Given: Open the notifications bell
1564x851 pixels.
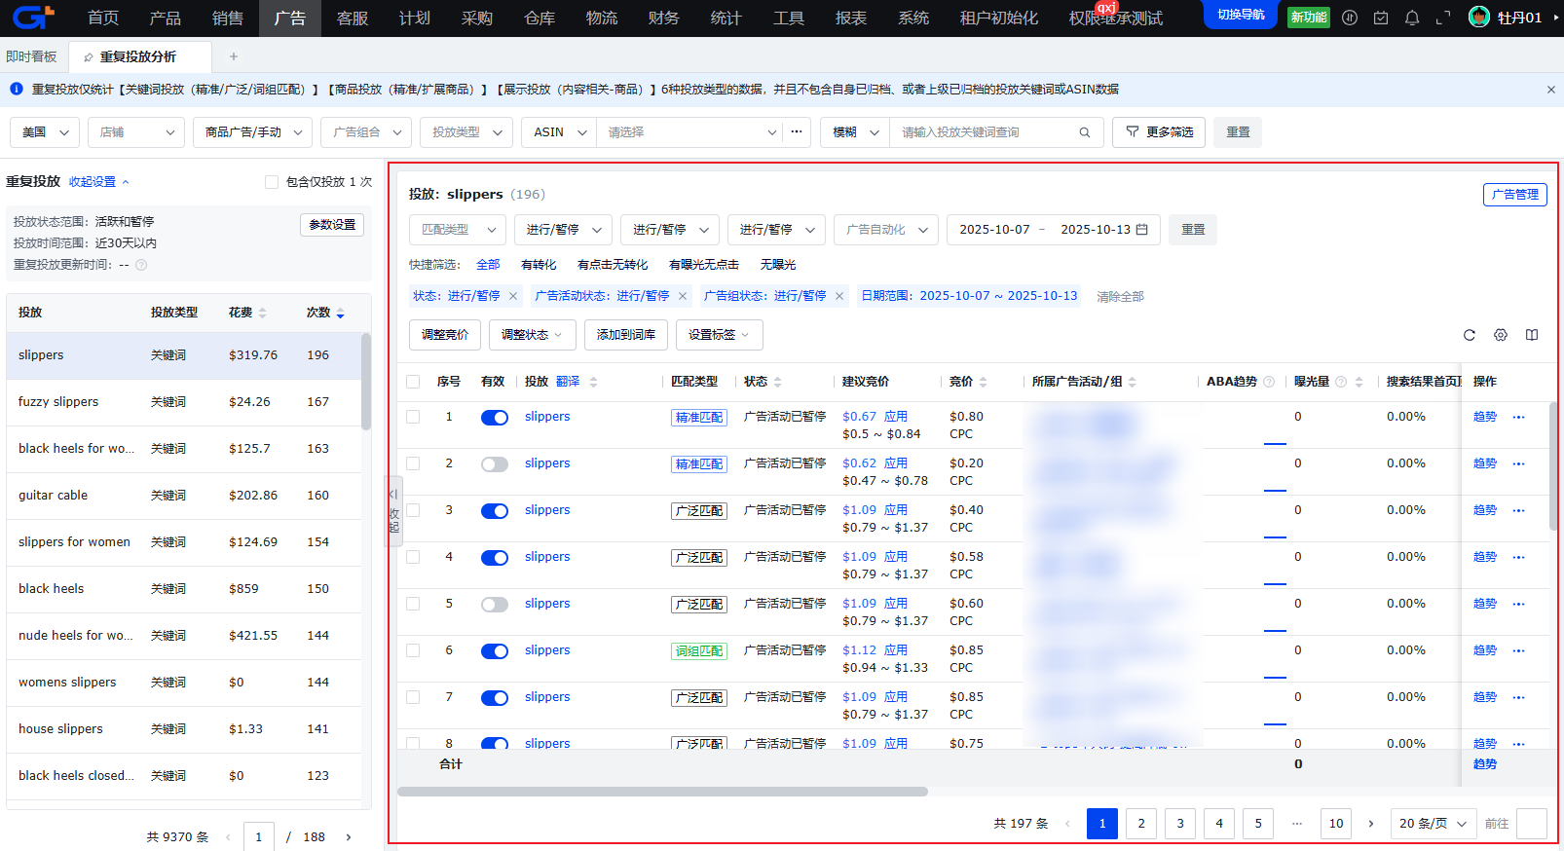Looking at the screenshot, I should coord(1412,18).
